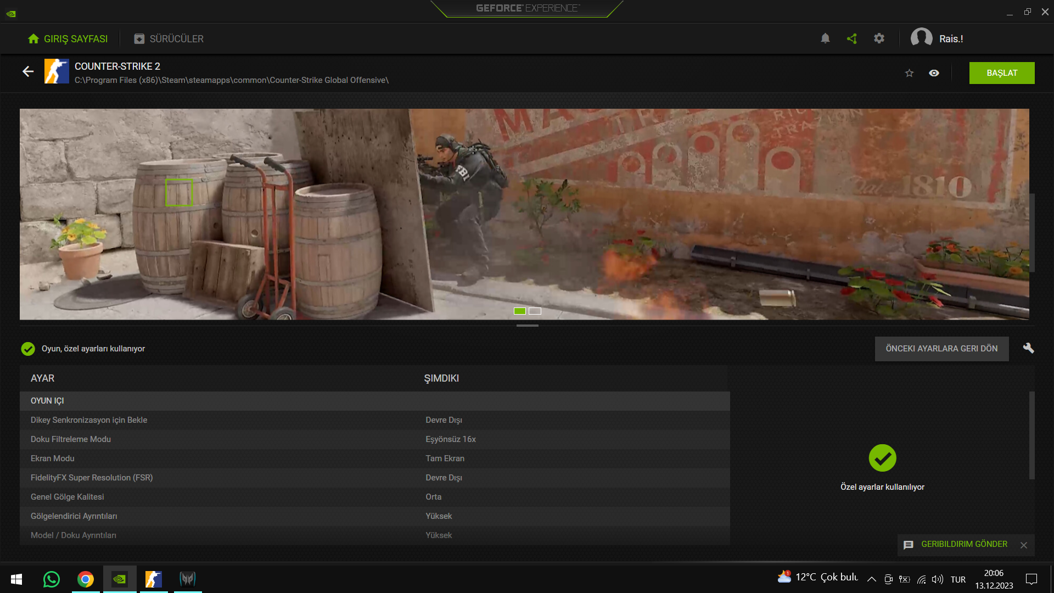Show hidden system tray icons chevron
Image resolution: width=1054 pixels, height=593 pixels.
coord(871,579)
